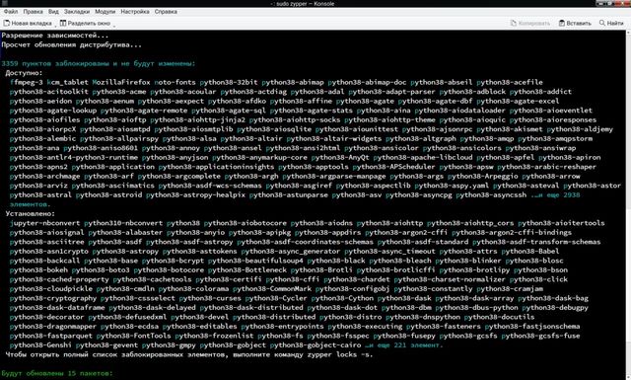Open the Закладки menu
The width and height of the screenshot is (631, 380).
tap(77, 12)
